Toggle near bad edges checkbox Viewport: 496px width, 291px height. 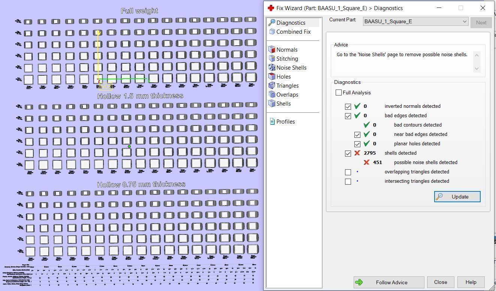pos(357,134)
